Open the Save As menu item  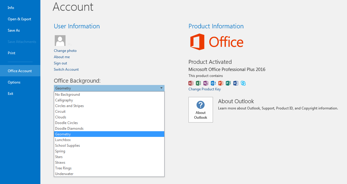tap(20, 30)
